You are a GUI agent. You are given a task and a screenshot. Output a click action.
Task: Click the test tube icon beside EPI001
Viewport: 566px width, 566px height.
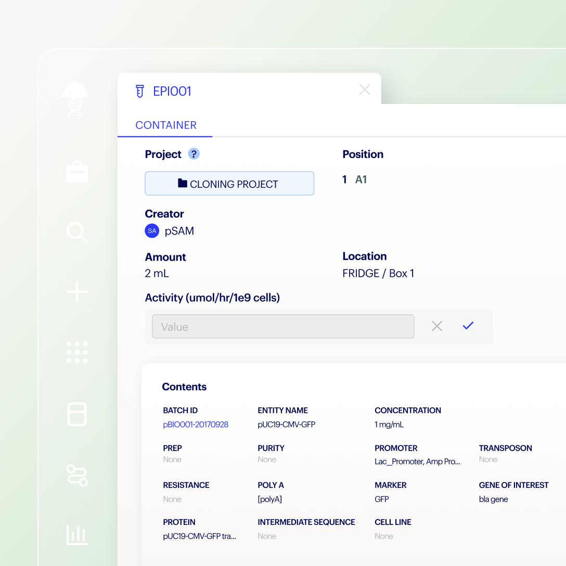[x=140, y=92]
